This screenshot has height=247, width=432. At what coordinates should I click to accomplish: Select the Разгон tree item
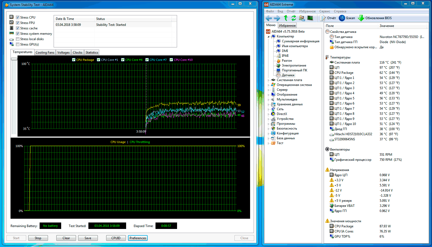(x=287, y=61)
